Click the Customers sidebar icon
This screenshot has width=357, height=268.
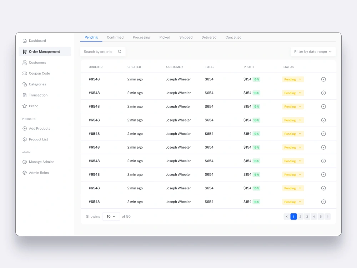pyautogui.click(x=24, y=63)
